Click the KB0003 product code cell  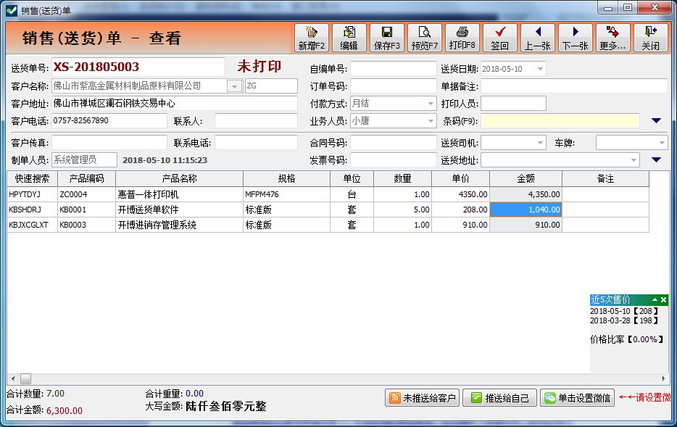(x=86, y=225)
